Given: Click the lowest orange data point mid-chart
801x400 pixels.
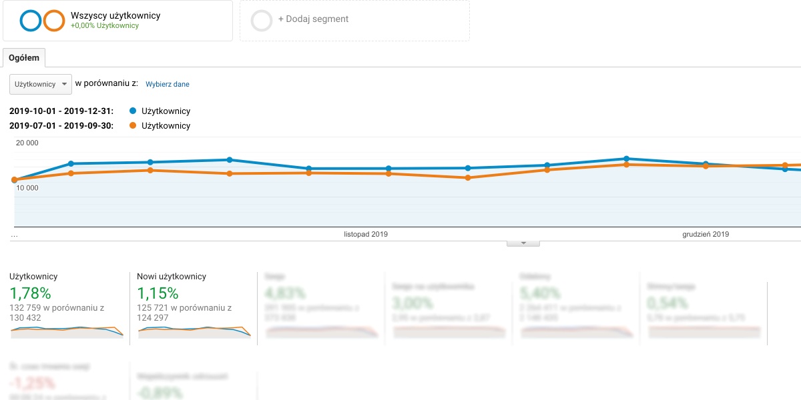Looking at the screenshot, I should pos(467,178).
